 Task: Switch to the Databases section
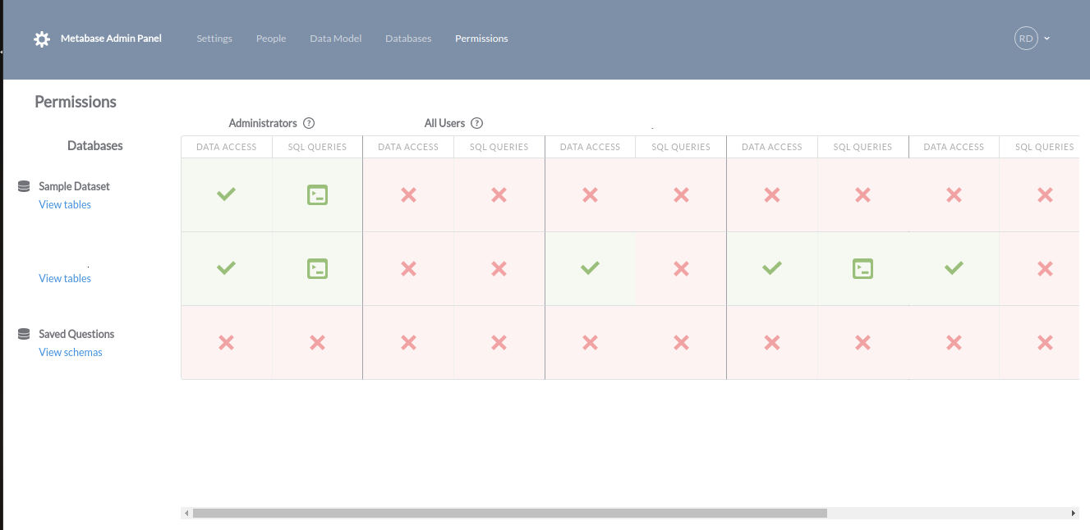408,39
